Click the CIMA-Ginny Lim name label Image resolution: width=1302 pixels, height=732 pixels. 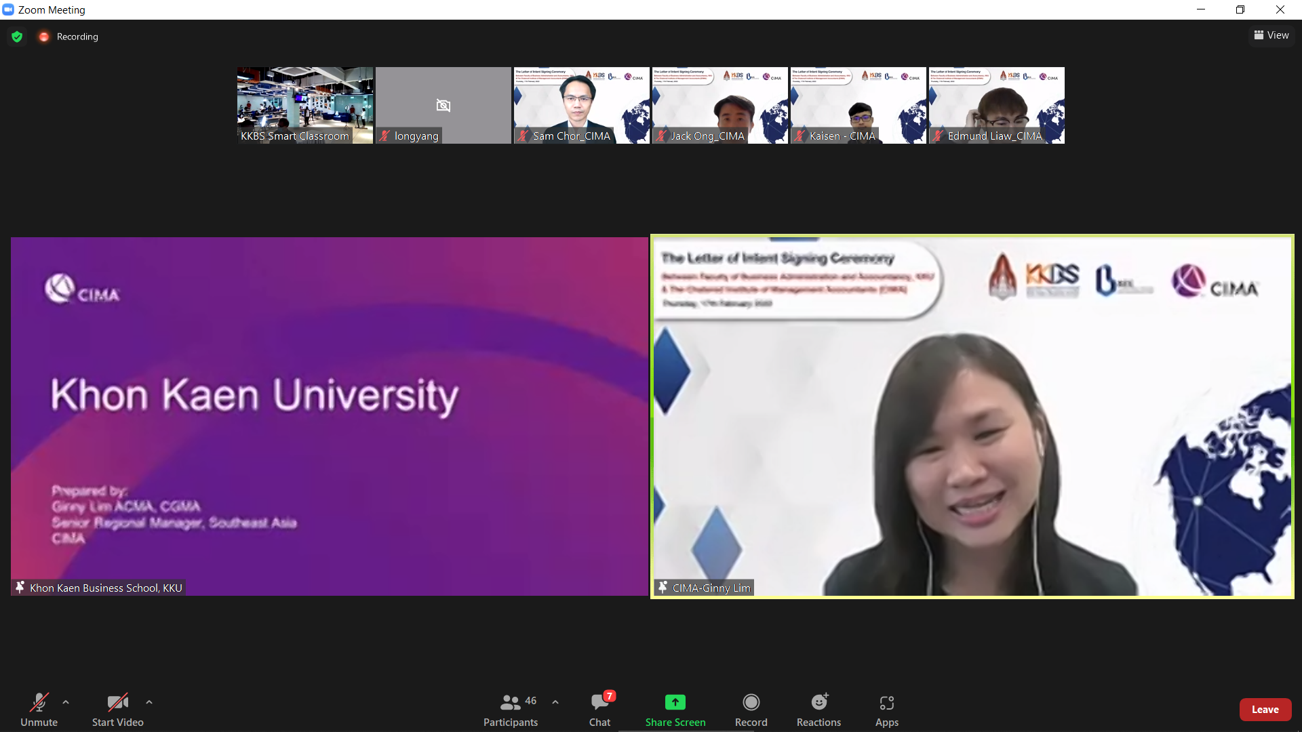[x=711, y=588]
